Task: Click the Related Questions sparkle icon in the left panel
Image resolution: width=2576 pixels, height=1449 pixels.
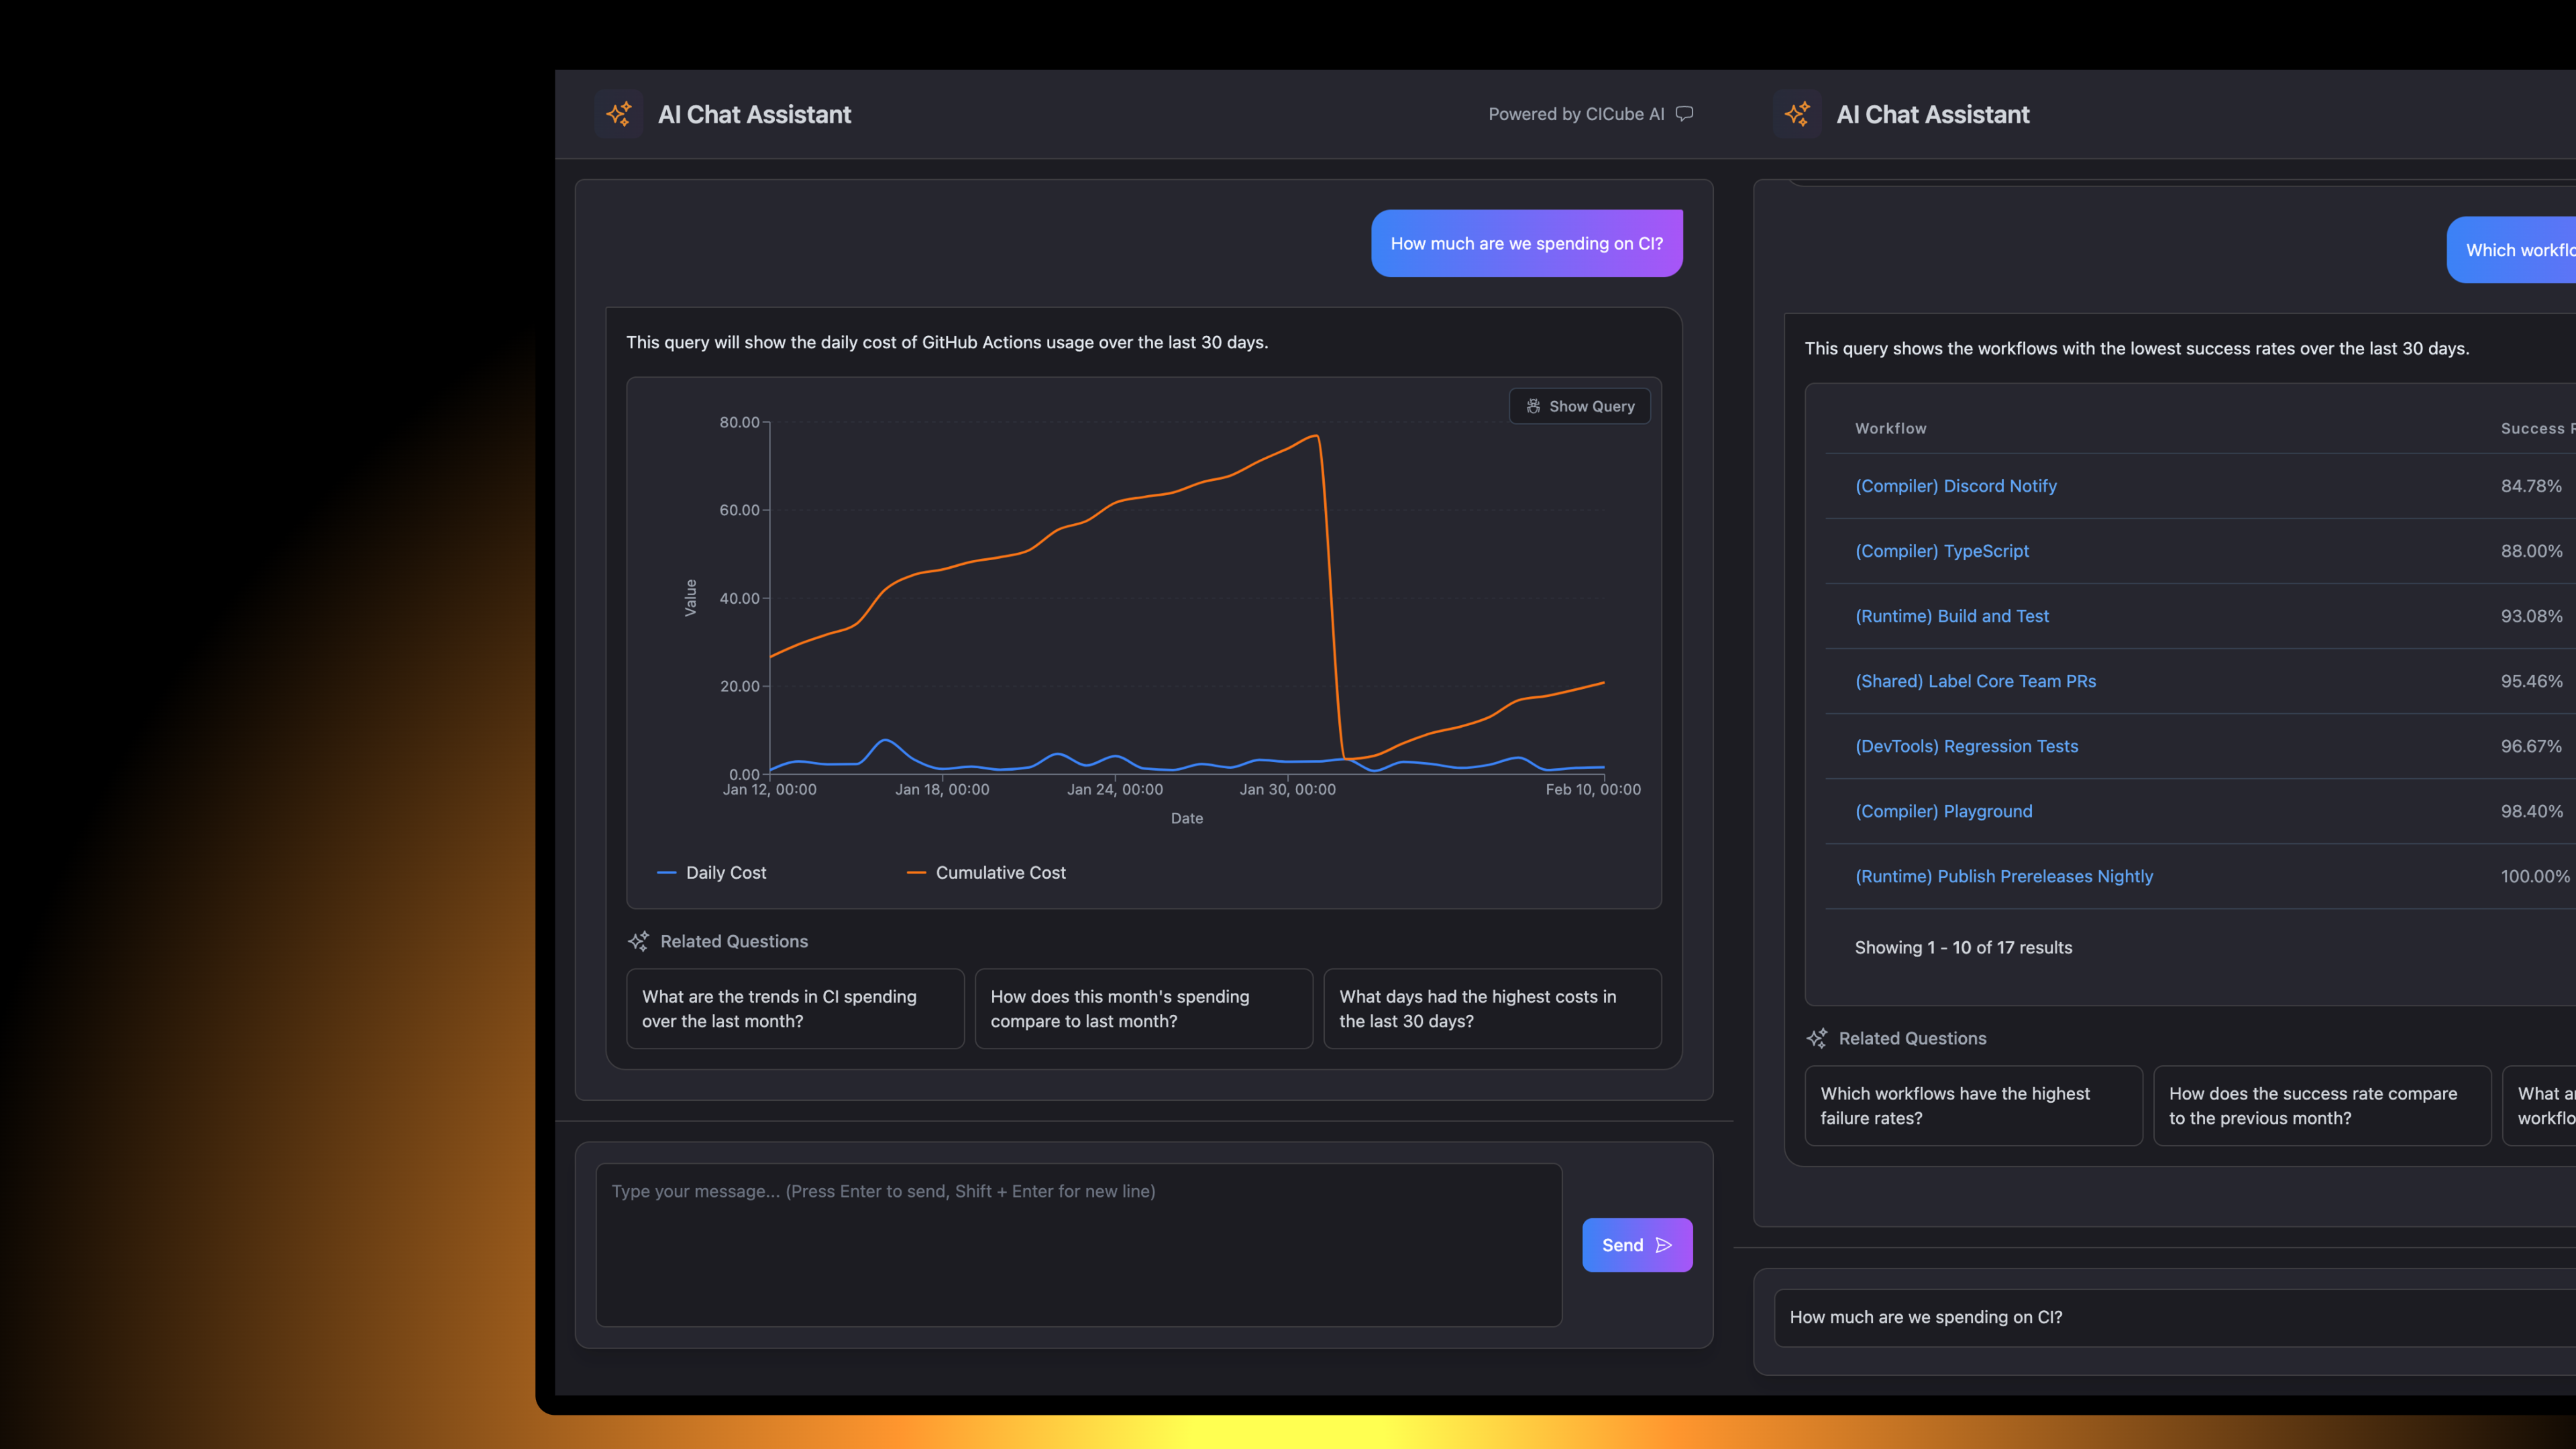Action: coord(637,941)
